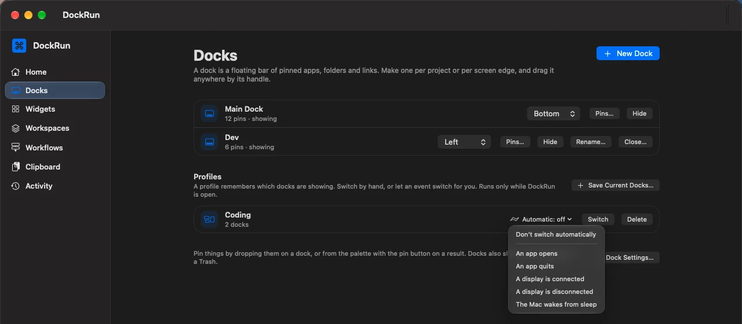Click the Coding profile icon

209,219
